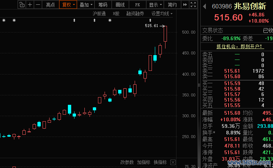This screenshot has height=168, width=273.
Task: Click the 融资融券 label
Action: click(x=135, y=14)
